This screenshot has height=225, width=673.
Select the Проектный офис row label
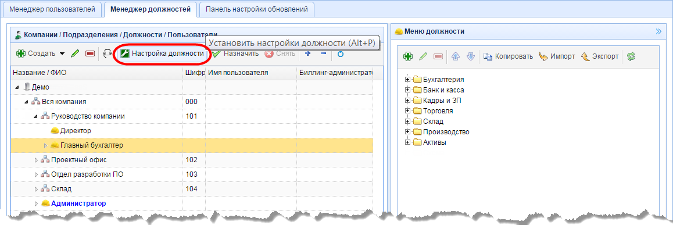click(x=78, y=160)
